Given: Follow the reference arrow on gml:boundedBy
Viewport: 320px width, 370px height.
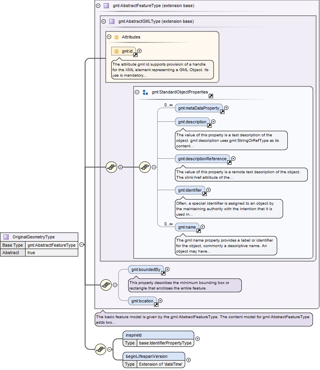Looking at the screenshot, I should [x=163, y=273].
